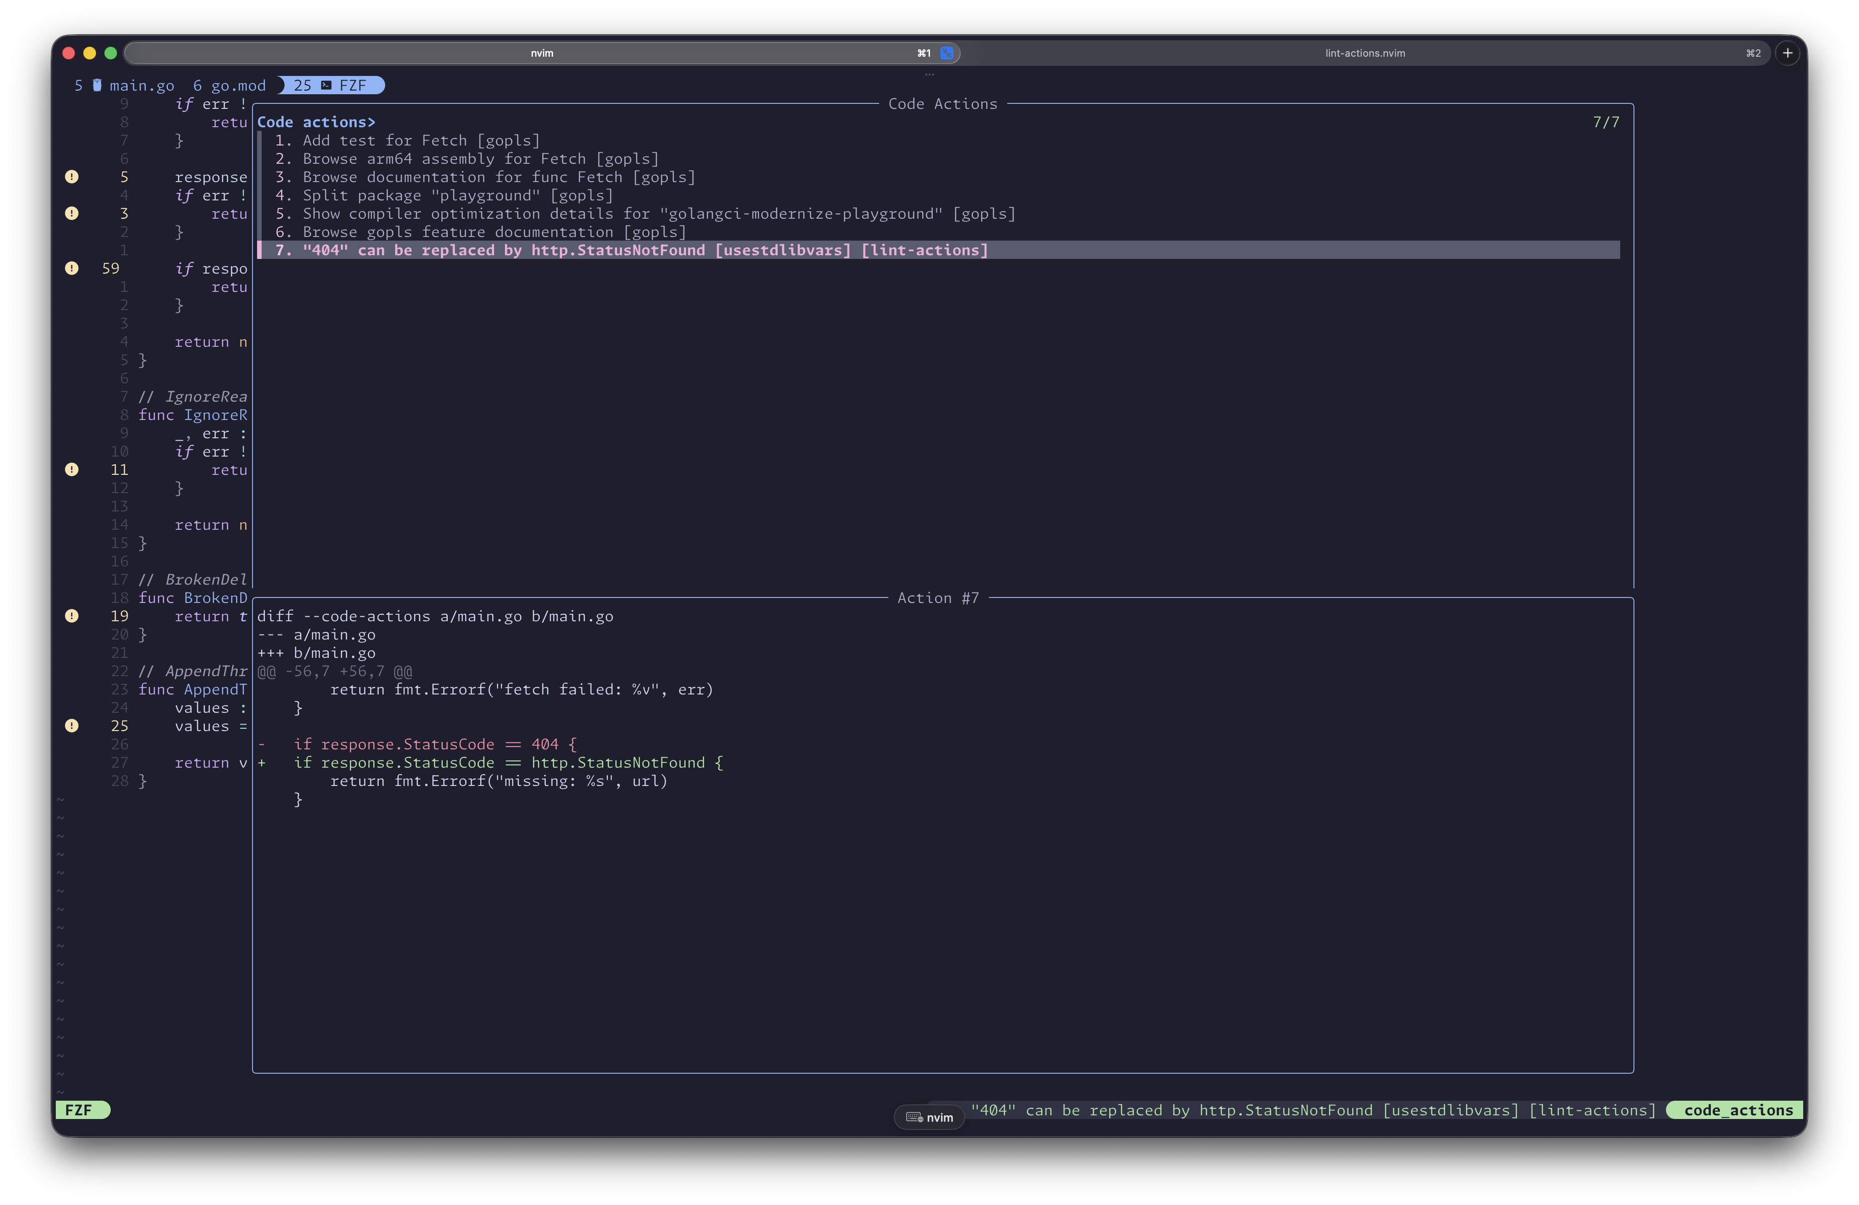Click the 'func IgnoreR' line in the editor
The height and width of the screenshot is (1205, 1859).
192,414
